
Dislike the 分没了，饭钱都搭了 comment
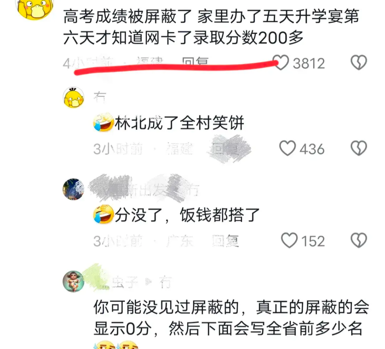(x=359, y=240)
